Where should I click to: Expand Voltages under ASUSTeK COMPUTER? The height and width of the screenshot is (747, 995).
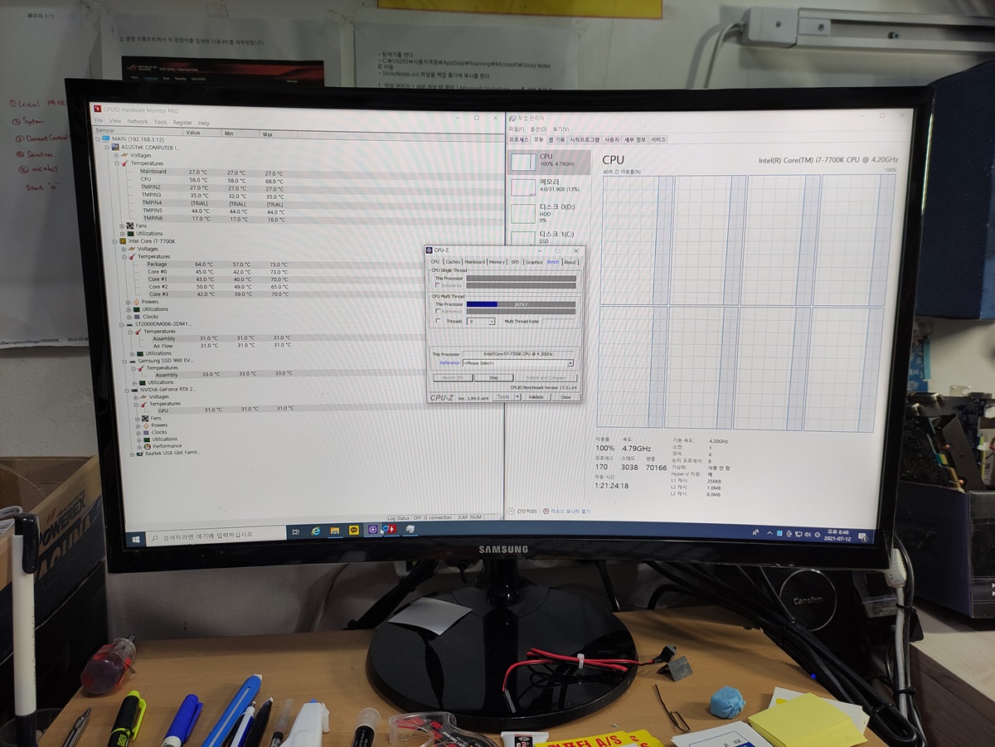(x=116, y=155)
